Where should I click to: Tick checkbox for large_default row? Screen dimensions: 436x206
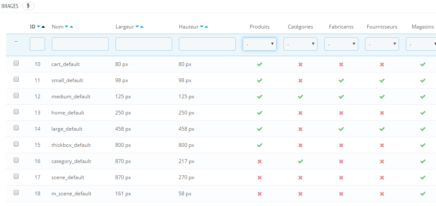(x=16, y=128)
